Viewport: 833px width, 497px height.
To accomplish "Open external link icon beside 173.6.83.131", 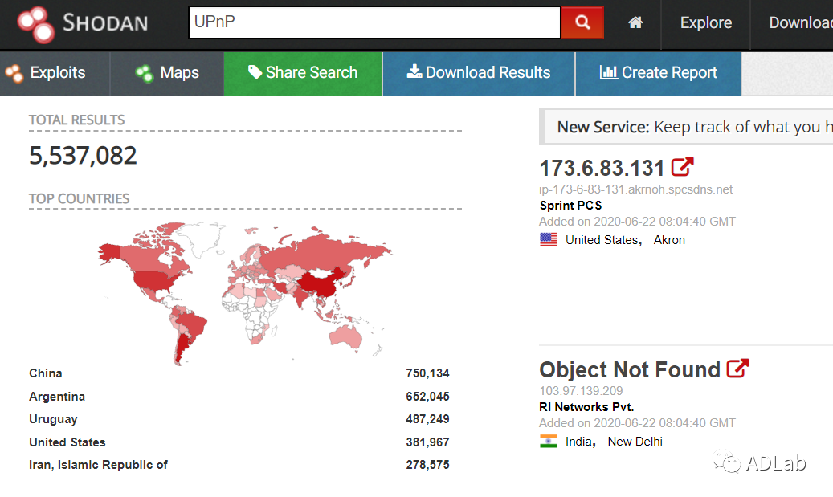I will (x=682, y=167).
